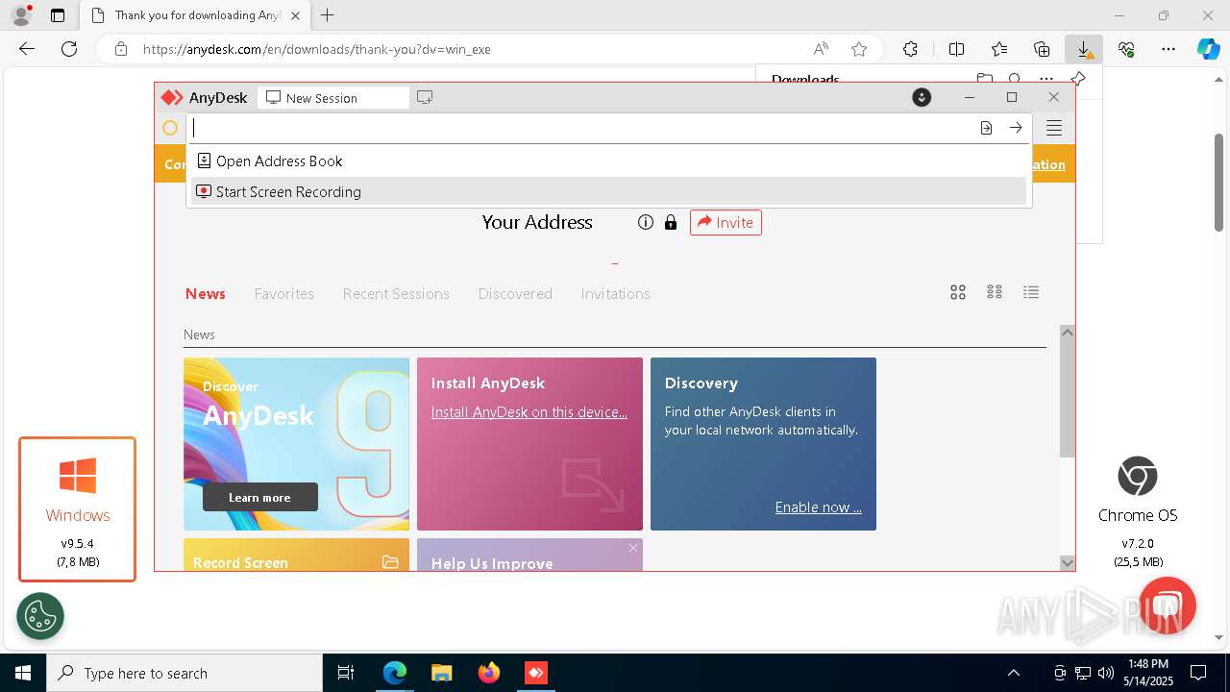Switch to list view
This screenshot has width=1230, height=692.
coord(1031,292)
